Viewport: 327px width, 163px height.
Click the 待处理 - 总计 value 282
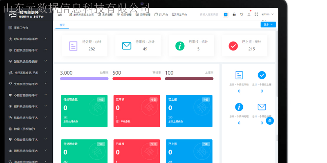point(92,49)
